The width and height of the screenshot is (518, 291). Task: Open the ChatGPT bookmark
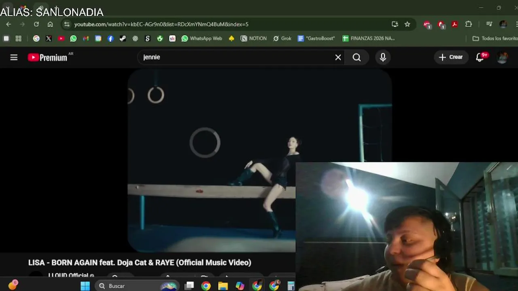(x=135, y=38)
